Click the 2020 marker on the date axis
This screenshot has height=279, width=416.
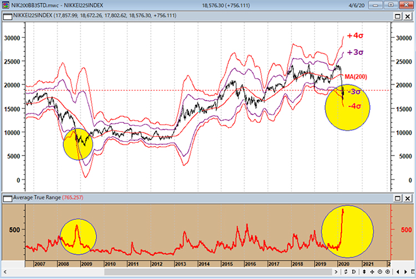[x=343, y=263]
